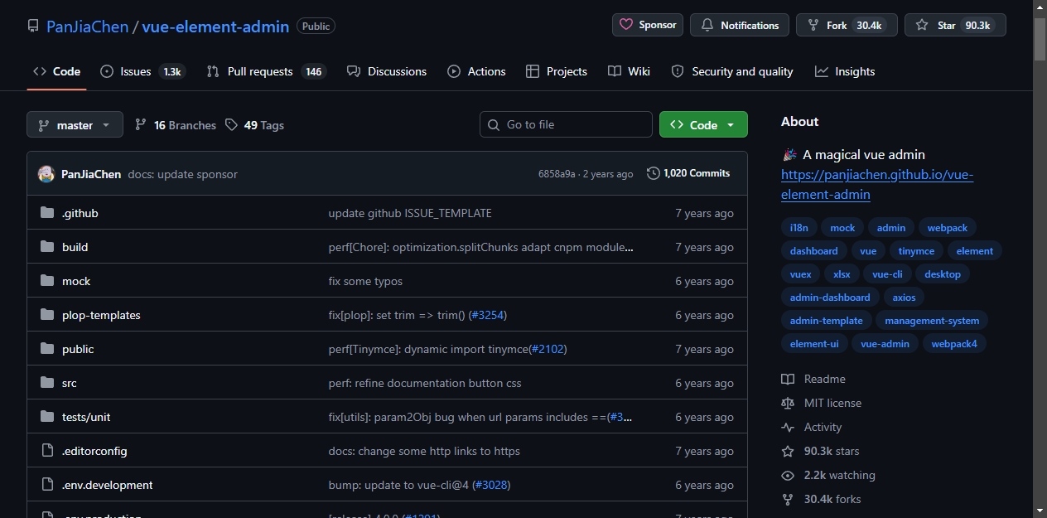Viewport: 1047px width, 518px height.
Task: Select the vue-cli topic tag
Action: (887, 274)
